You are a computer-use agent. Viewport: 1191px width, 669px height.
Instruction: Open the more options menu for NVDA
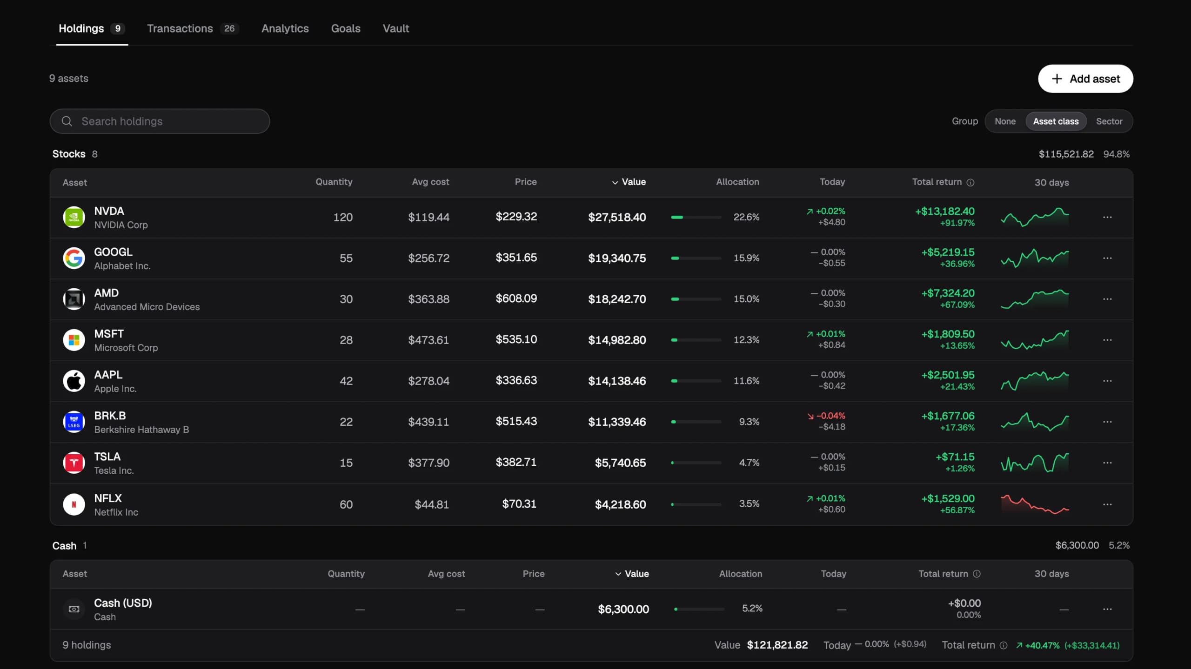click(x=1107, y=217)
